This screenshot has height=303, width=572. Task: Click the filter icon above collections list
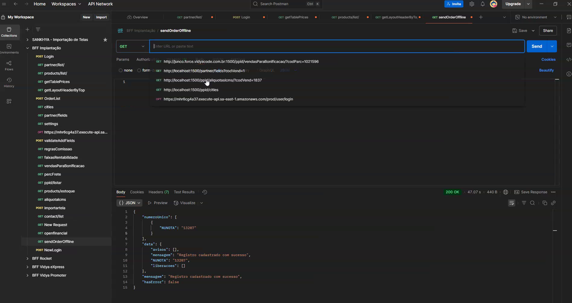point(38,30)
